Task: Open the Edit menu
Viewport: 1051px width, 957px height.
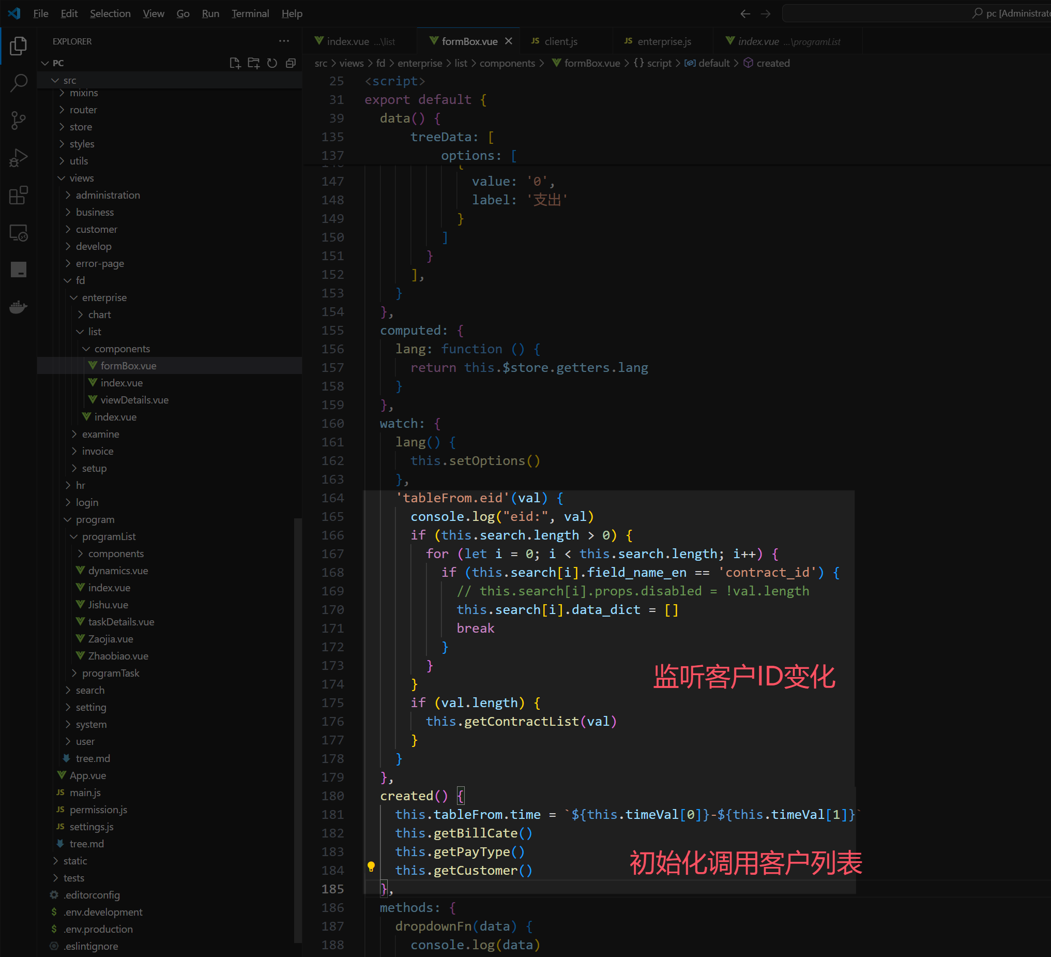Action: pos(69,13)
